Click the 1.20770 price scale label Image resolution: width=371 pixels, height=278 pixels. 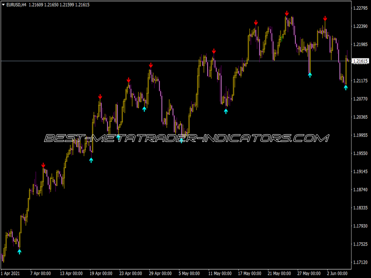(360, 99)
